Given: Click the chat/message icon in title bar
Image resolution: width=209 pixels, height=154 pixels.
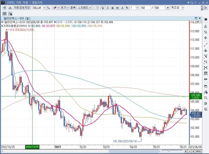Looking at the screenshot, I should pos(192,3).
